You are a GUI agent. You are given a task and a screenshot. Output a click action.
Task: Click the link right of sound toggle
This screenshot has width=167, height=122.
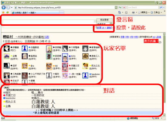(x=159, y=37)
